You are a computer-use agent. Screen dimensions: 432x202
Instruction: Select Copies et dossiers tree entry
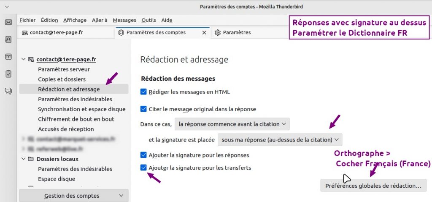click(62, 79)
